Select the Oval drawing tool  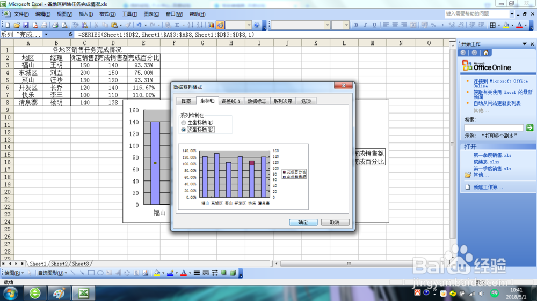point(100,273)
